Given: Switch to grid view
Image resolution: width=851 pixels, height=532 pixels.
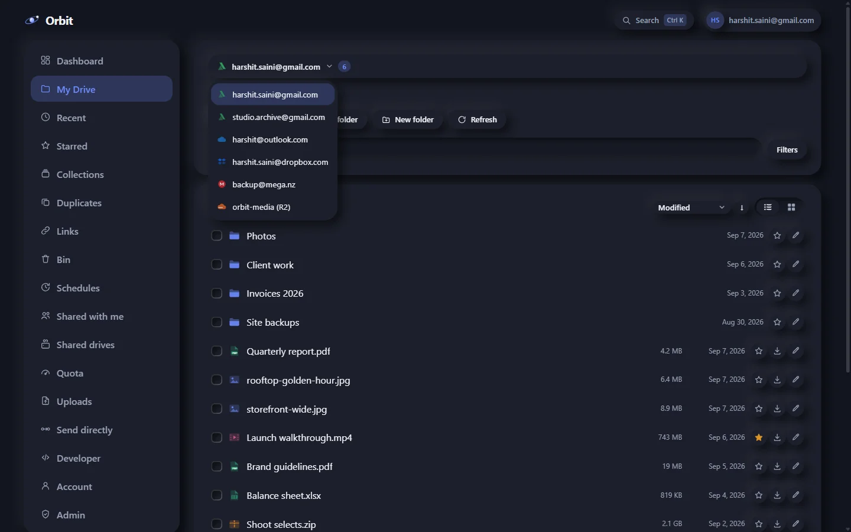Looking at the screenshot, I should [x=791, y=207].
